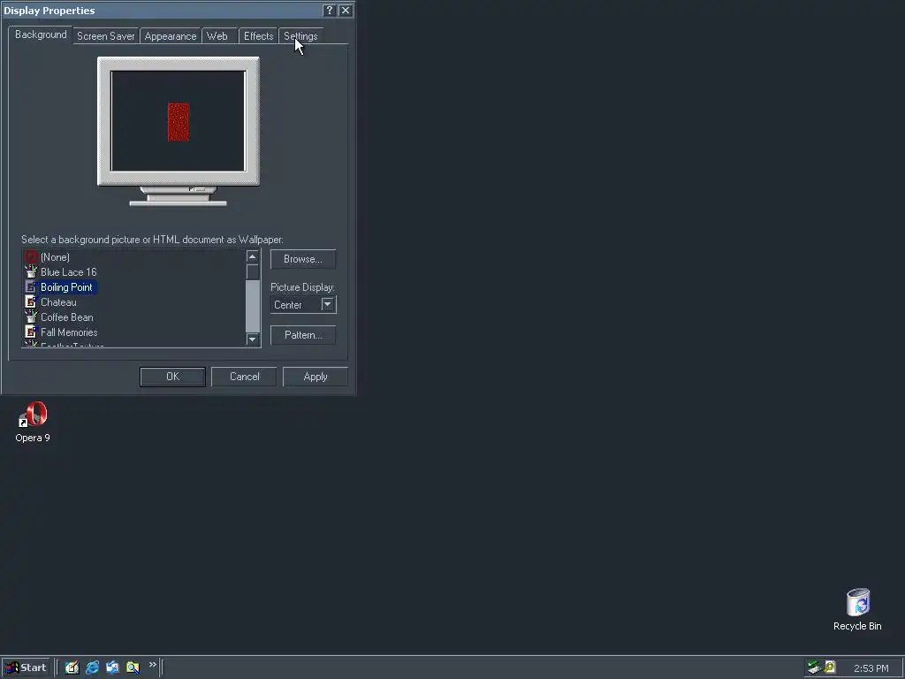Click the Browse... button

click(x=303, y=259)
